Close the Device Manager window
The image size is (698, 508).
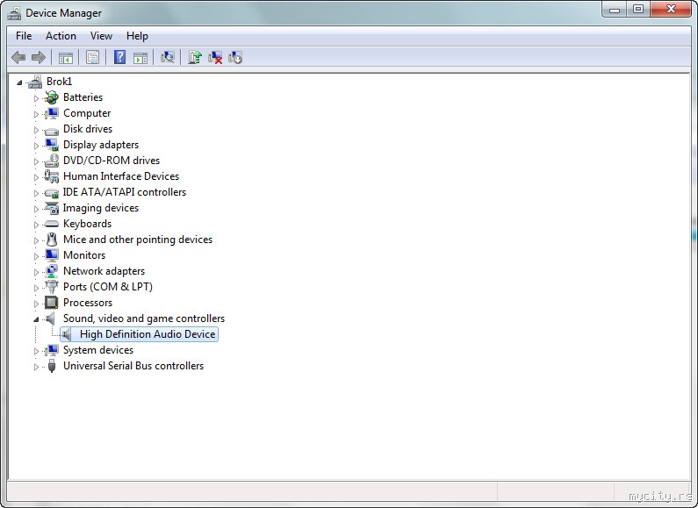(x=672, y=10)
